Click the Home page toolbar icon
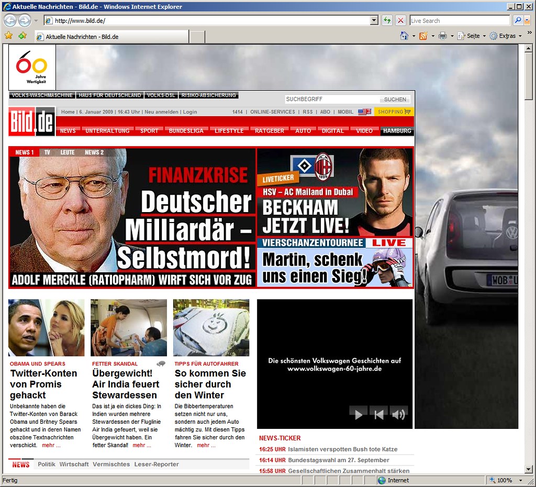This screenshot has width=536, height=487. [404, 36]
